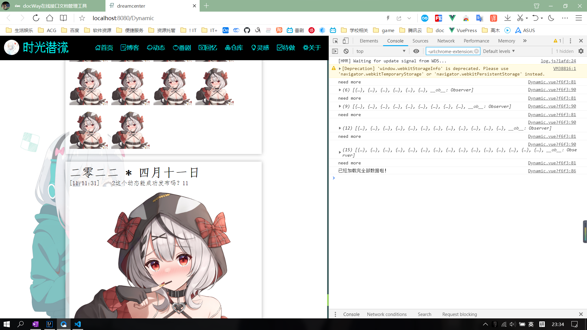Clear the console messages

pyautogui.click(x=346, y=51)
